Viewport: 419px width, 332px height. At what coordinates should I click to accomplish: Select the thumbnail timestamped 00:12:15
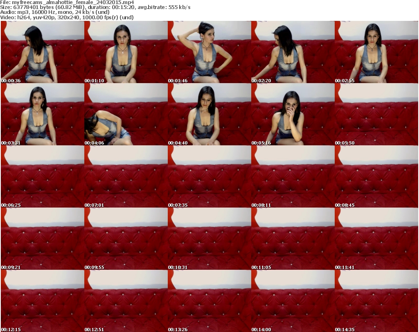click(43, 301)
